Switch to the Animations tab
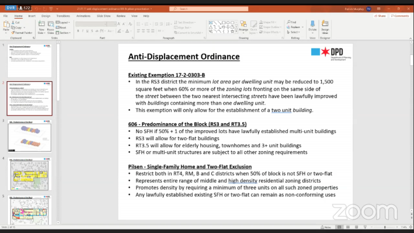This screenshot has height=233, width=414. pyautogui.click(x=83, y=16)
